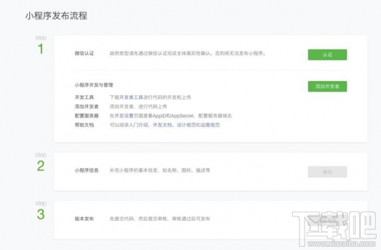Open the 入门介绍 help link

click(x=138, y=125)
